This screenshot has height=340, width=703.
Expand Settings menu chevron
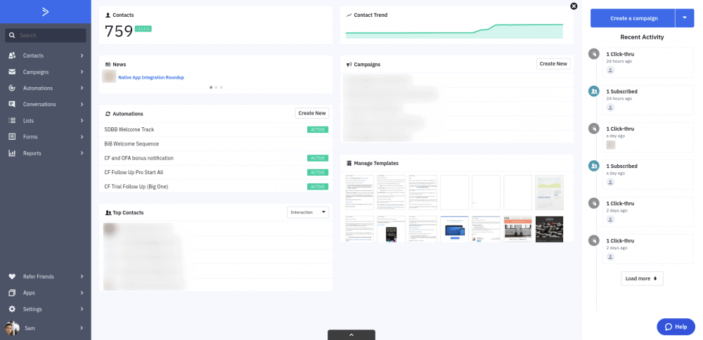pos(82,309)
